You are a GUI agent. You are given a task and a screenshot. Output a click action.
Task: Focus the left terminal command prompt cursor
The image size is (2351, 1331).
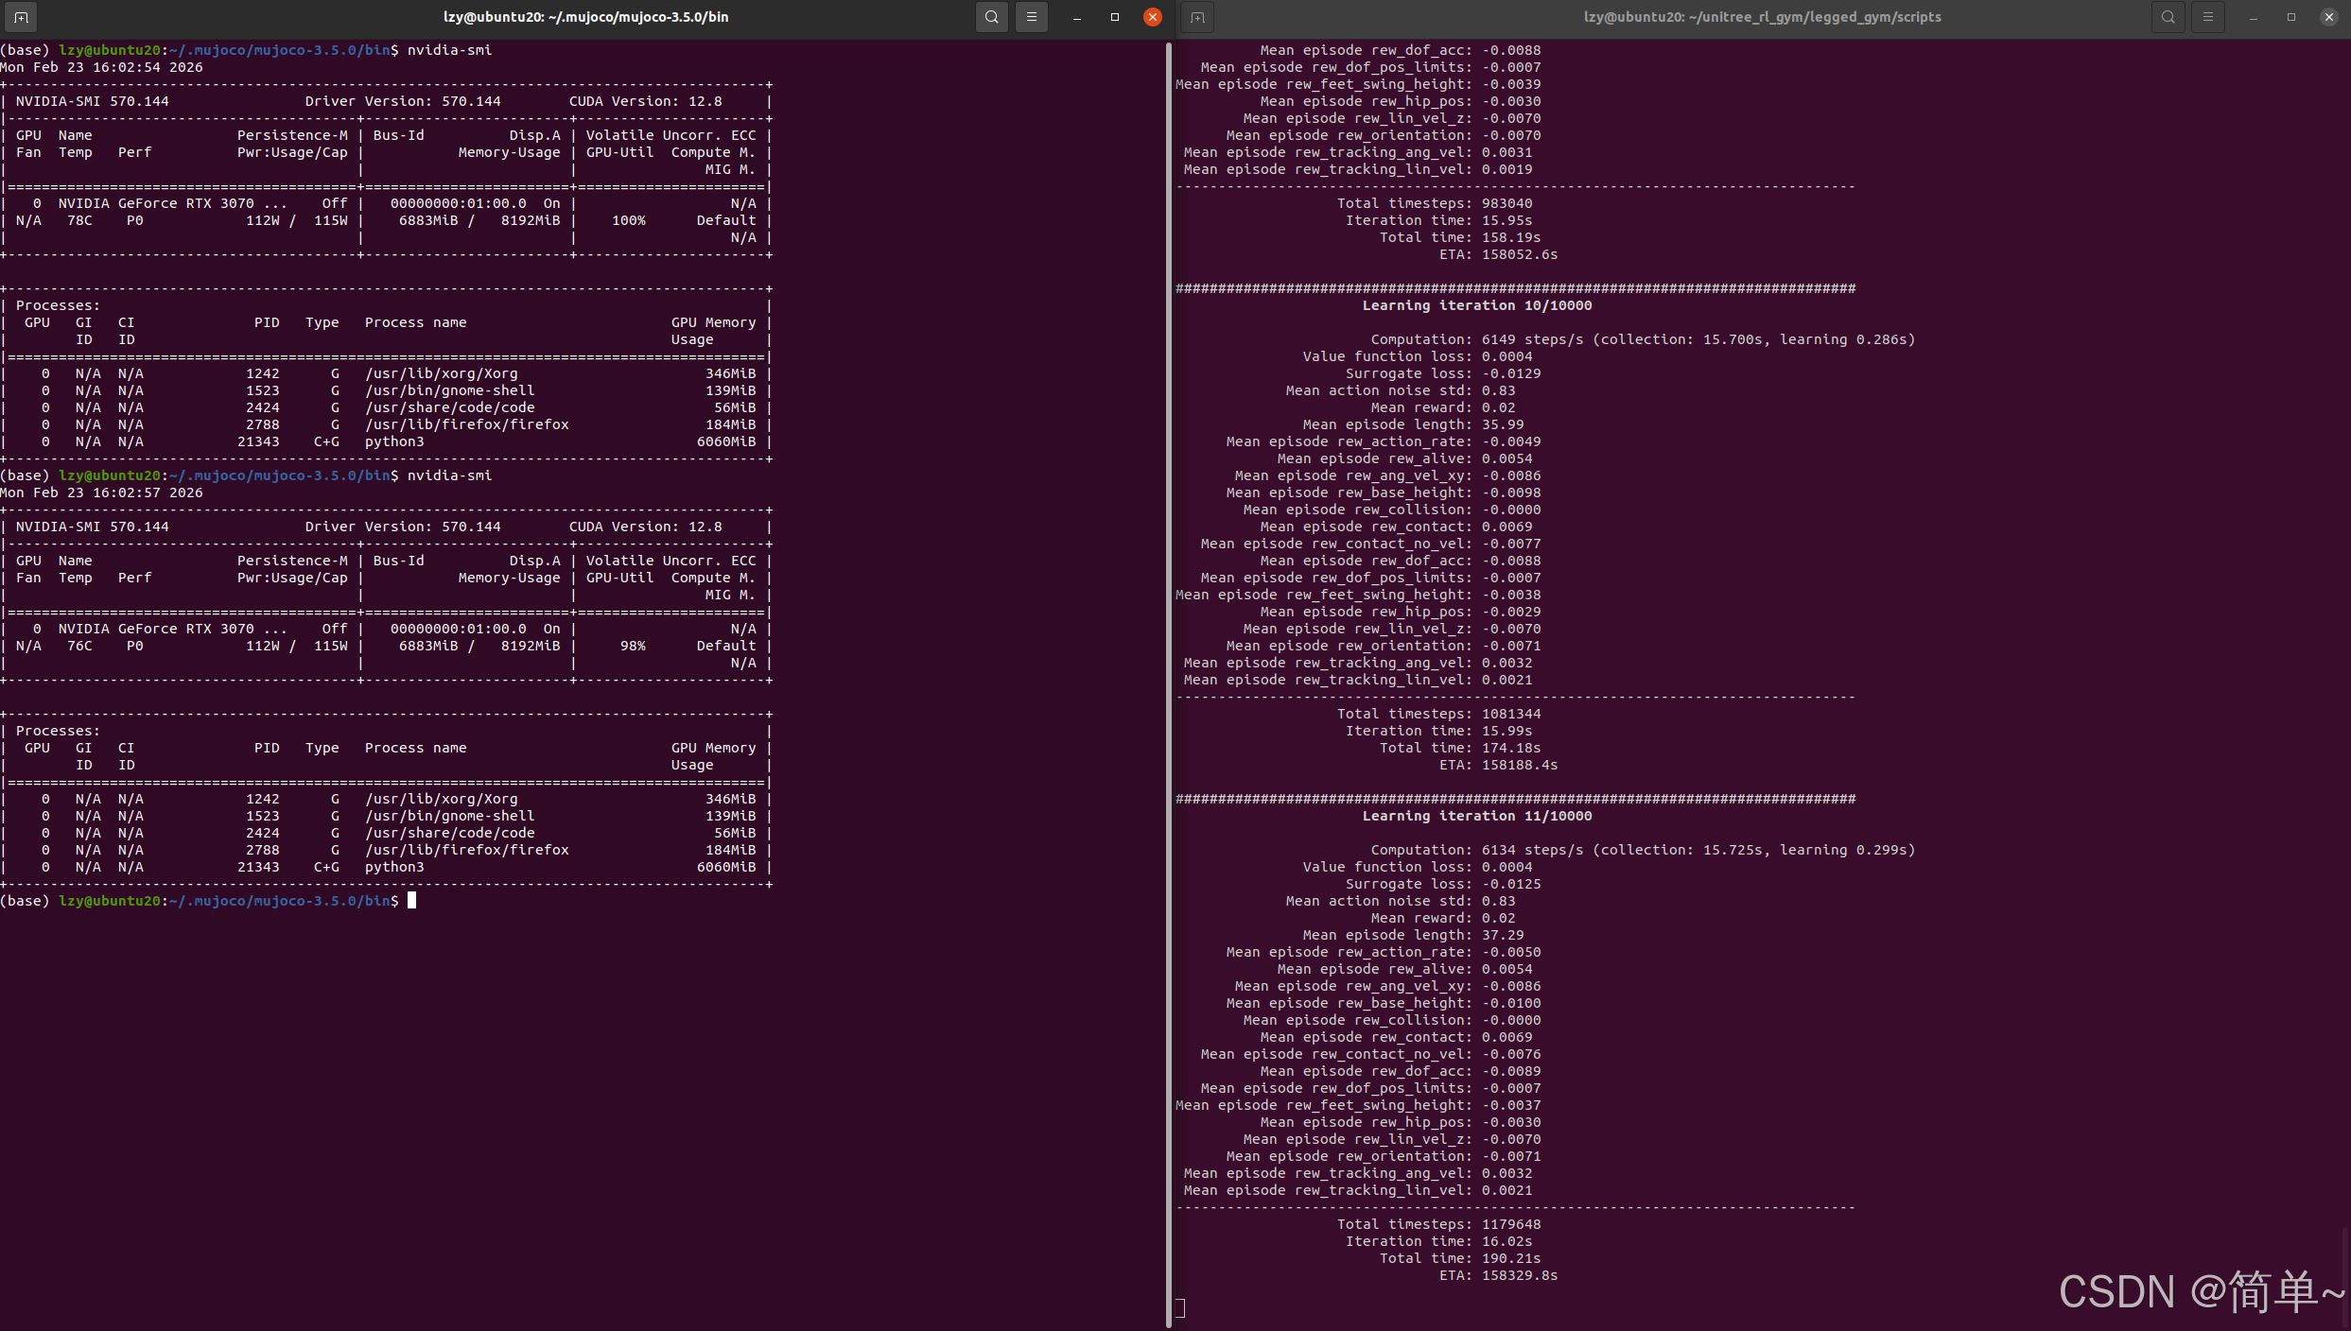[412, 901]
